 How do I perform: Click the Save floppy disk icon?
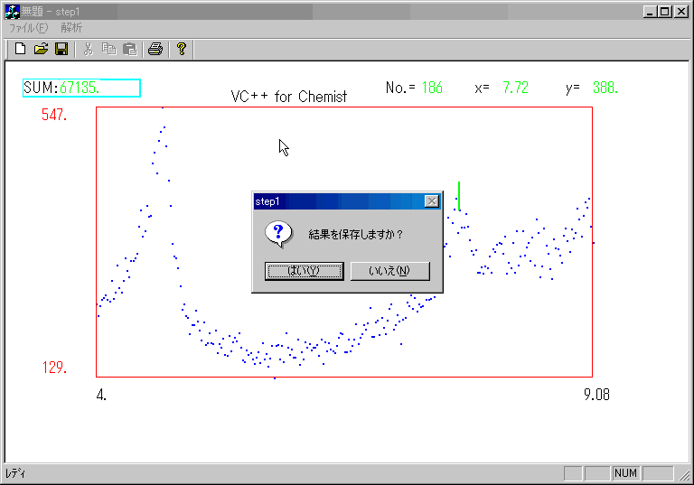tap(61, 49)
